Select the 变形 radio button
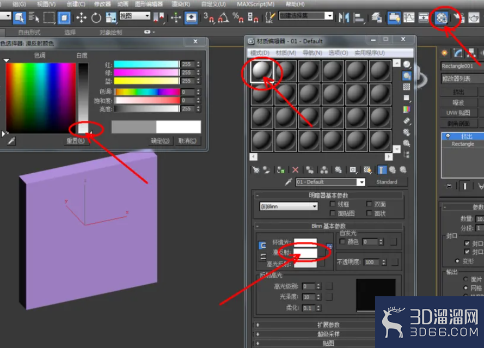The image size is (484, 348). pos(457,261)
